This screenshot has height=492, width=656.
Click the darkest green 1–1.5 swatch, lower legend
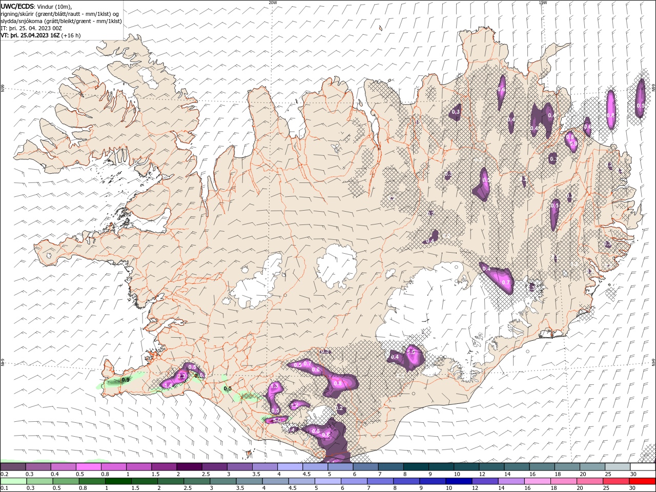coord(118,481)
